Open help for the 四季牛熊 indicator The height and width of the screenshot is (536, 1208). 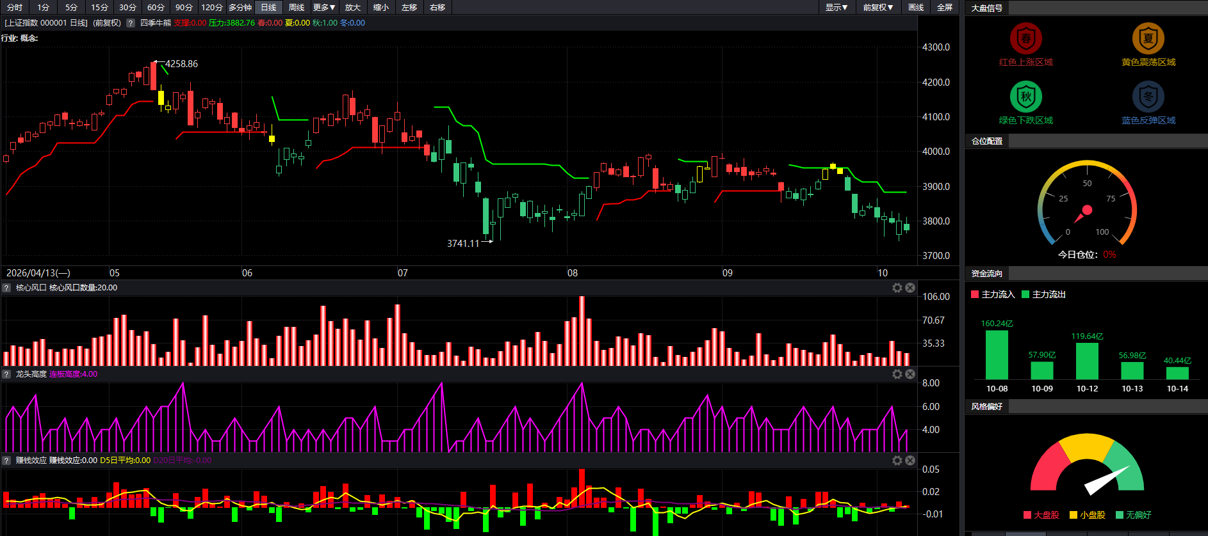[x=131, y=23]
